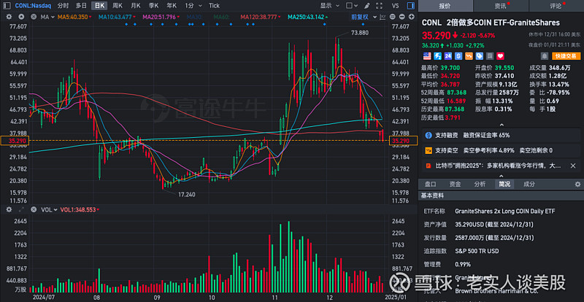Open the 成分 constituents tab
This screenshot has height=302, width=584.
529,184
